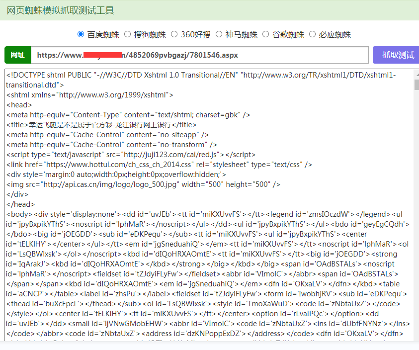
Task: Click the no-siteapp Cache-Control meta line
Action: 107,135
